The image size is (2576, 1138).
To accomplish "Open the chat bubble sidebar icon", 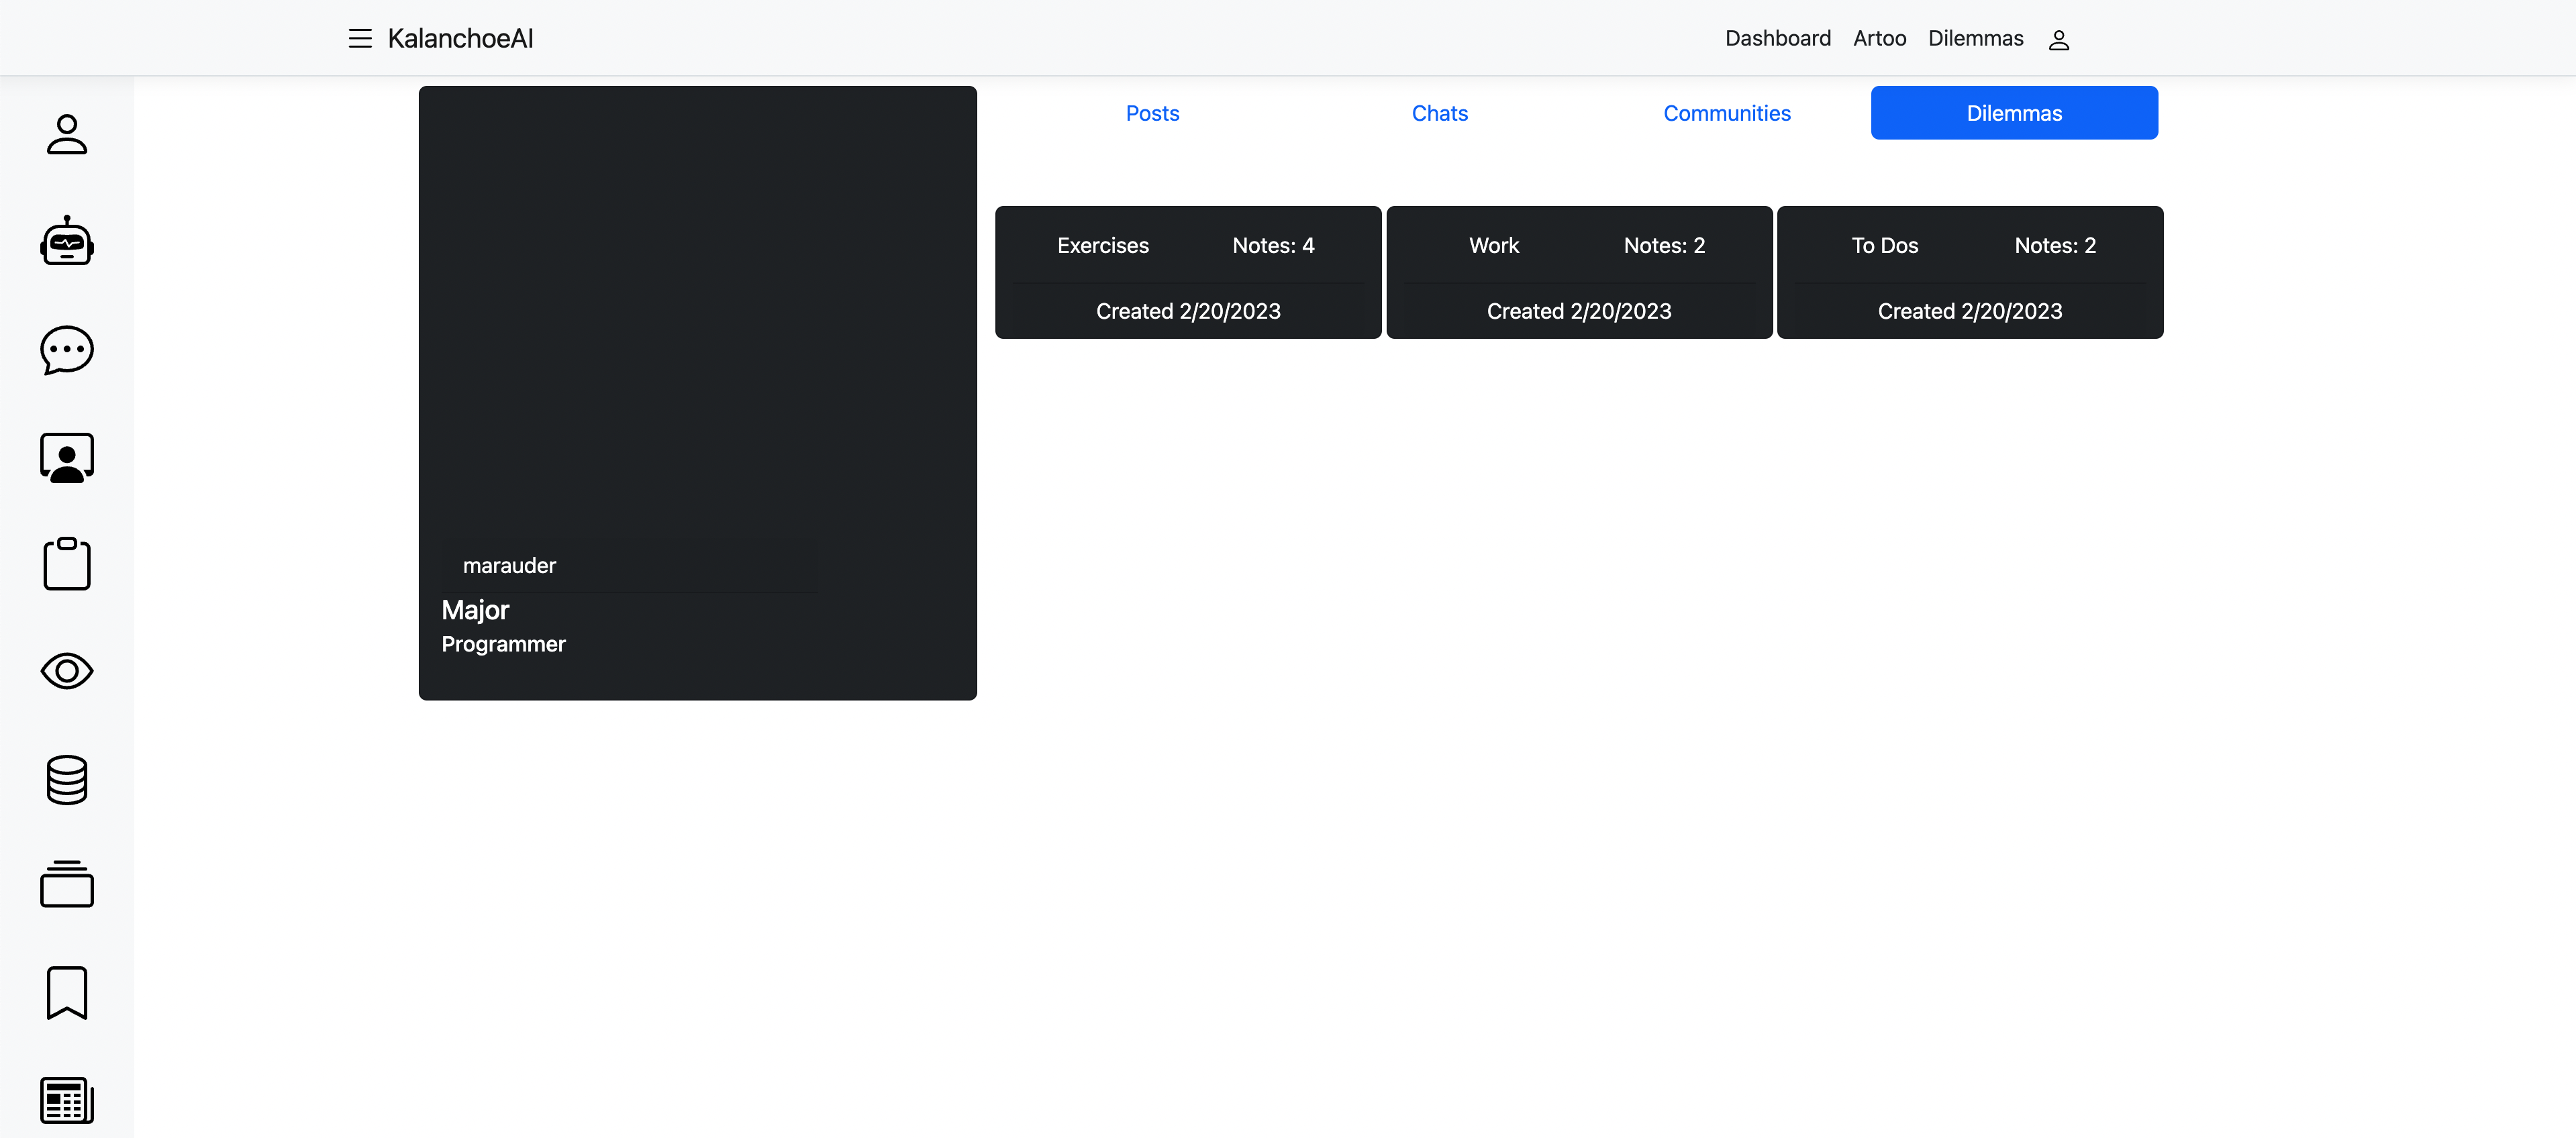I will [67, 350].
